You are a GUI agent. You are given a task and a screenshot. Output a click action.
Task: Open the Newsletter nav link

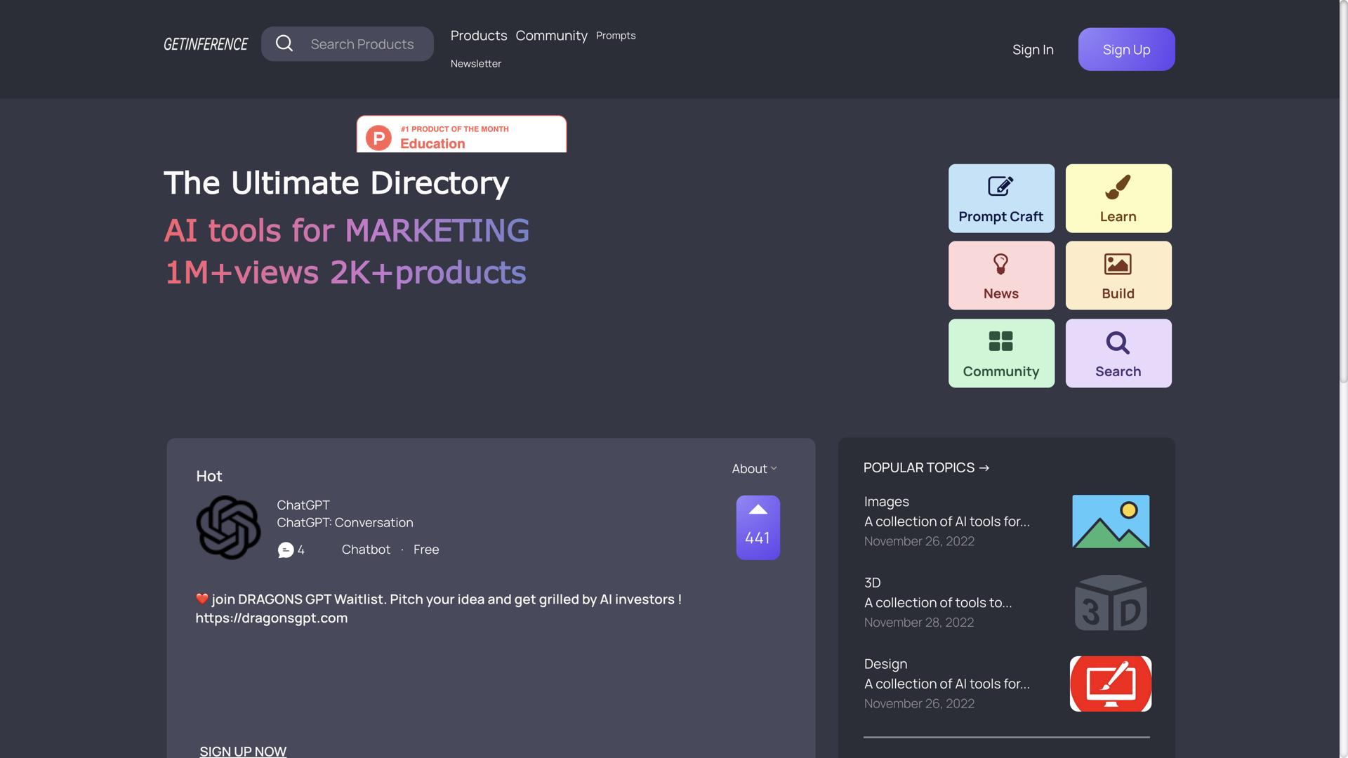475,63
